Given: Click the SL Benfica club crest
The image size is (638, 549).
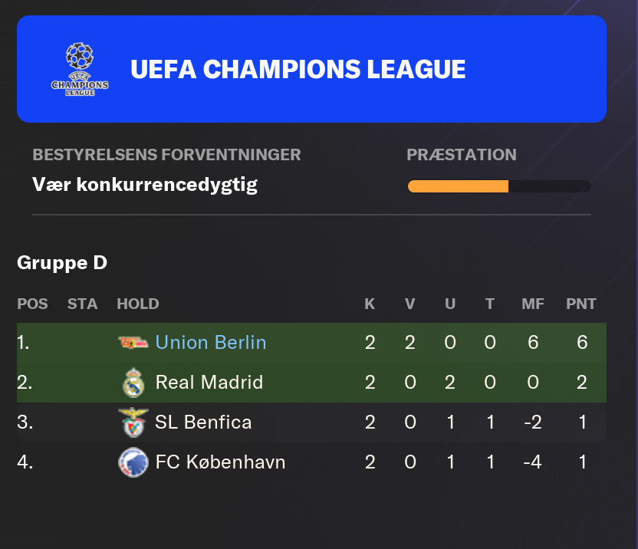Looking at the screenshot, I should pyautogui.click(x=133, y=422).
